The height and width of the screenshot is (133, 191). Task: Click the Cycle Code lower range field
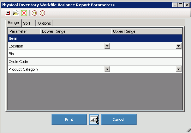[x=76, y=62]
